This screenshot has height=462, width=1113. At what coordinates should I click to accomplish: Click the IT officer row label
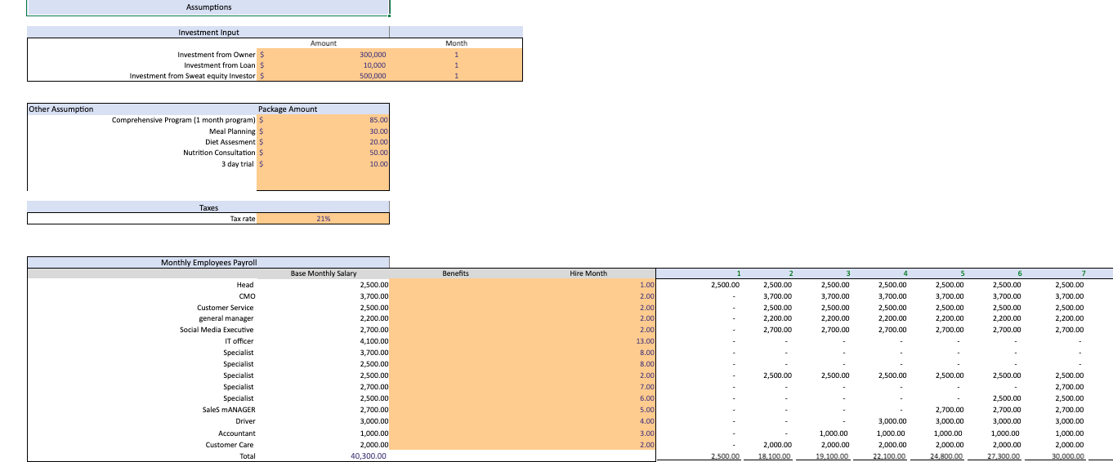click(238, 341)
